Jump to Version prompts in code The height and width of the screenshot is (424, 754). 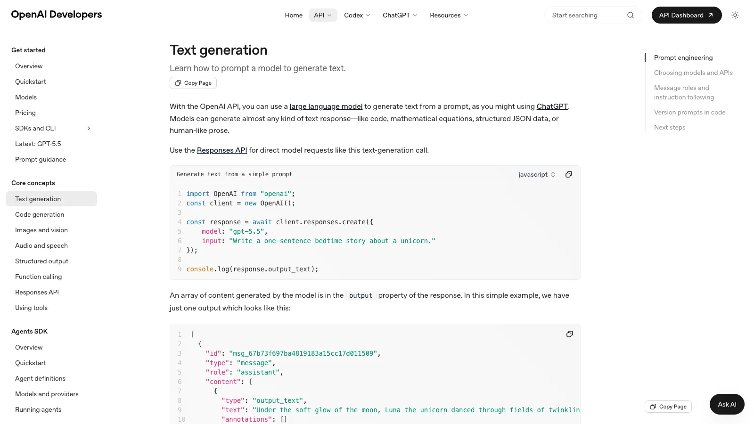click(x=689, y=112)
